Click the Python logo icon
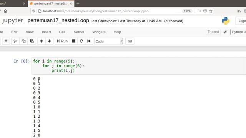Viewport: 246px width, 138px height. [226, 21]
